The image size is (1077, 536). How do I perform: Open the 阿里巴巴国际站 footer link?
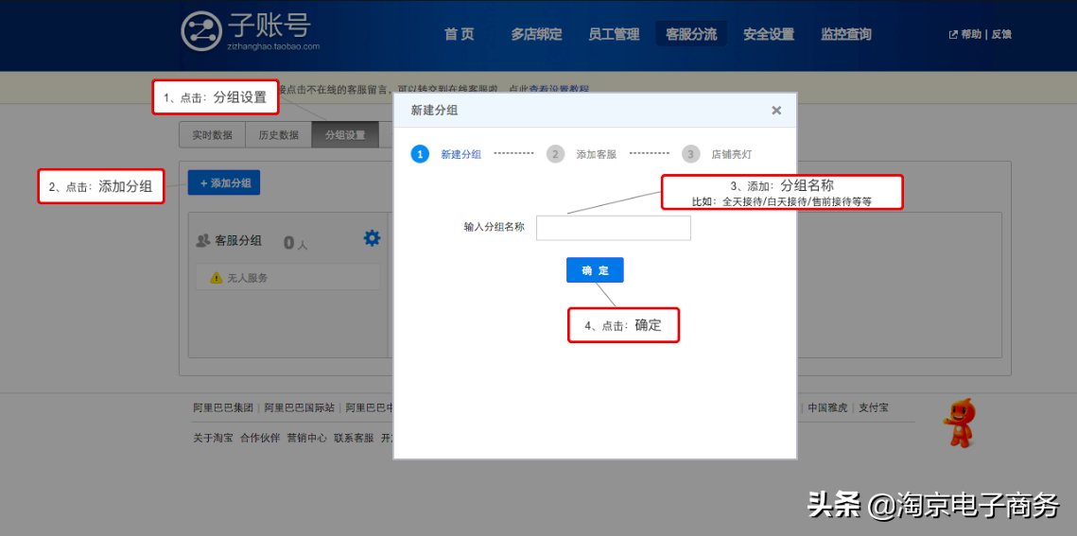coord(300,407)
